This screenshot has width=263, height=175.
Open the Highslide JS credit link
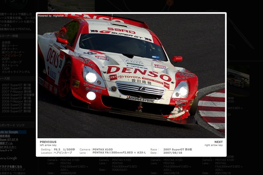coord(52,16)
